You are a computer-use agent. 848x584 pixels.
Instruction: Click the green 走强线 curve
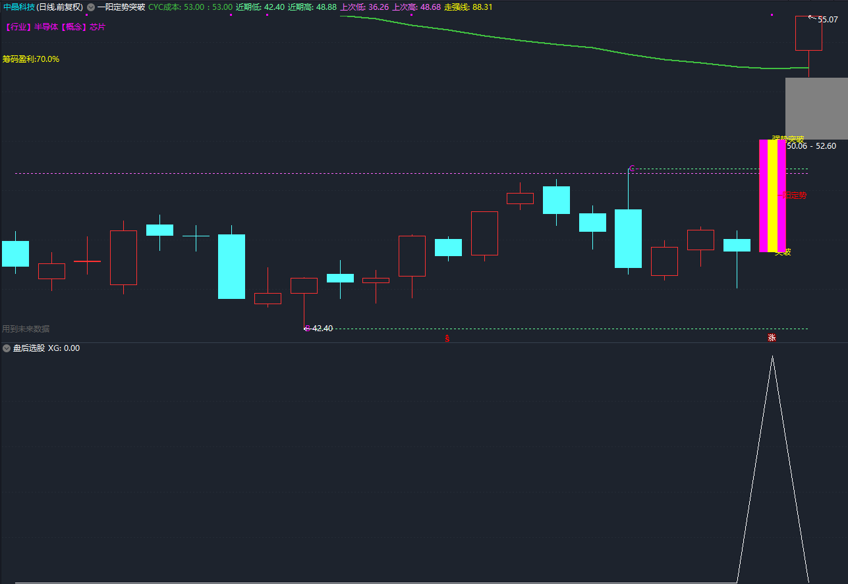pos(574,45)
